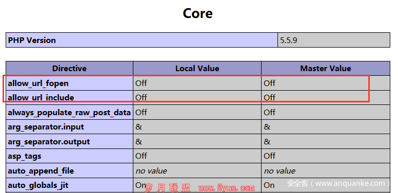This screenshot has width=398, height=193.
Task: Select the Core section heading
Action: (x=197, y=13)
